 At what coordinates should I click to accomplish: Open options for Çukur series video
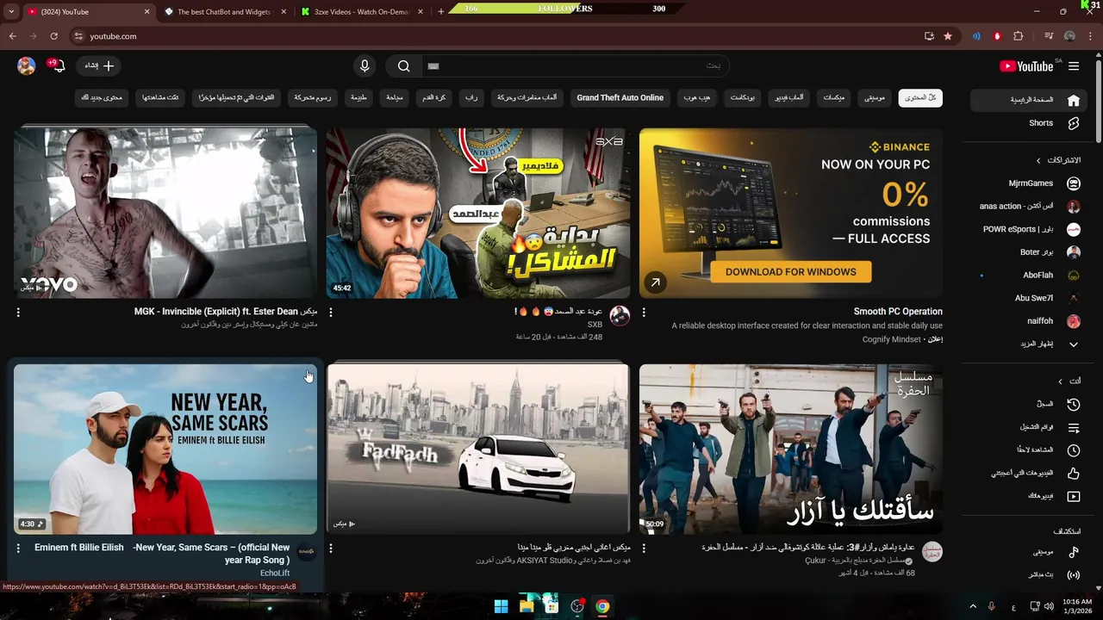coord(644,549)
